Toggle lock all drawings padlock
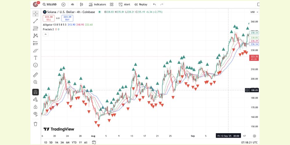 pos(35,107)
